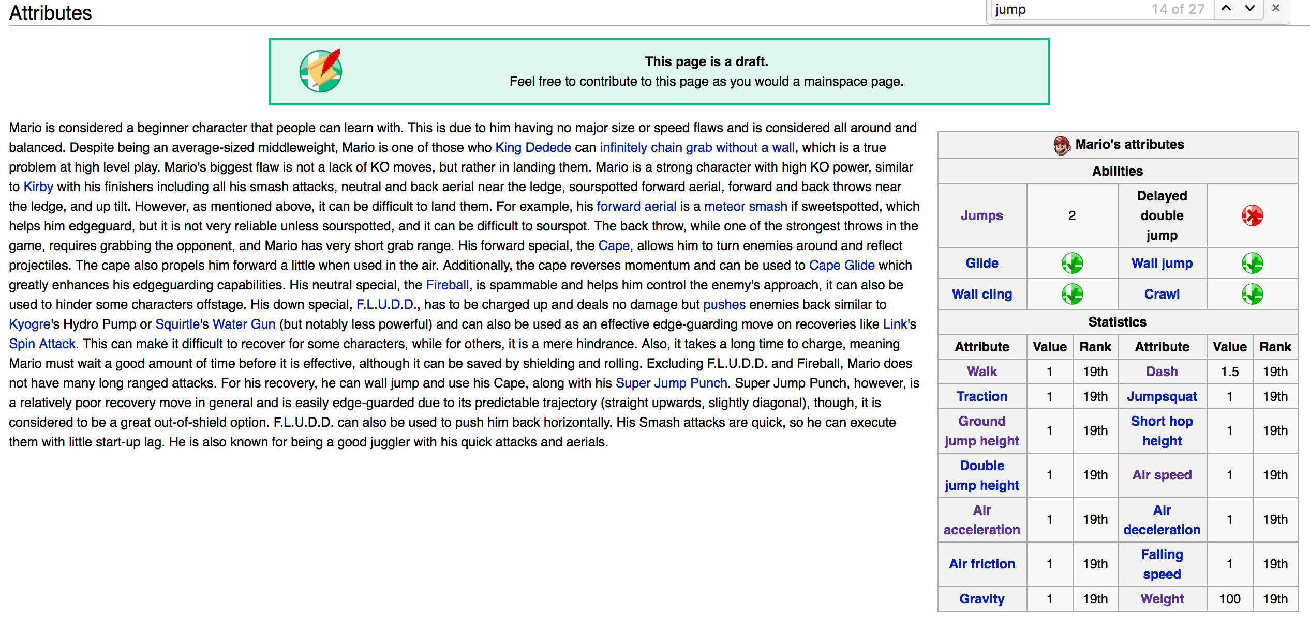The width and height of the screenshot is (1310, 619).
Task: Follow the F.L.U.D.D. link in paragraph
Action: [x=385, y=304]
